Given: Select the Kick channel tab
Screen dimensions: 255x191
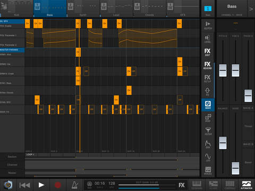Looking at the screenshot, I should tap(16, 8).
